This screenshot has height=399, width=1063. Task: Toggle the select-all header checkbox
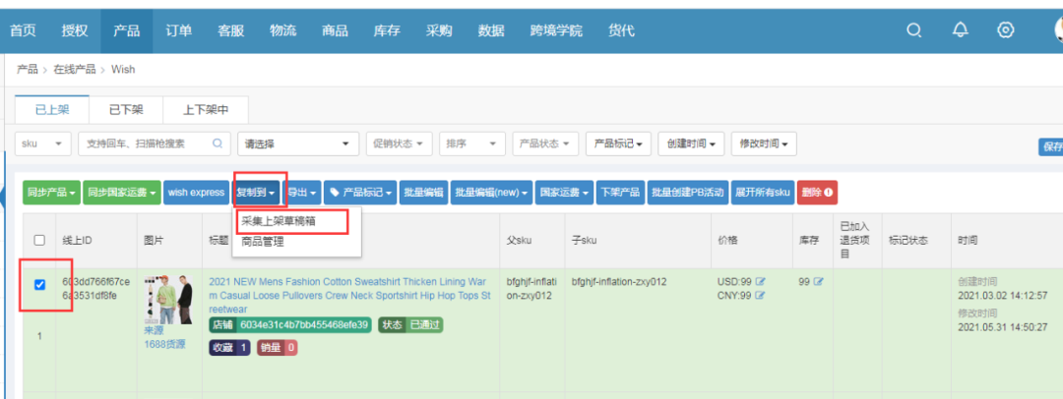click(39, 240)
